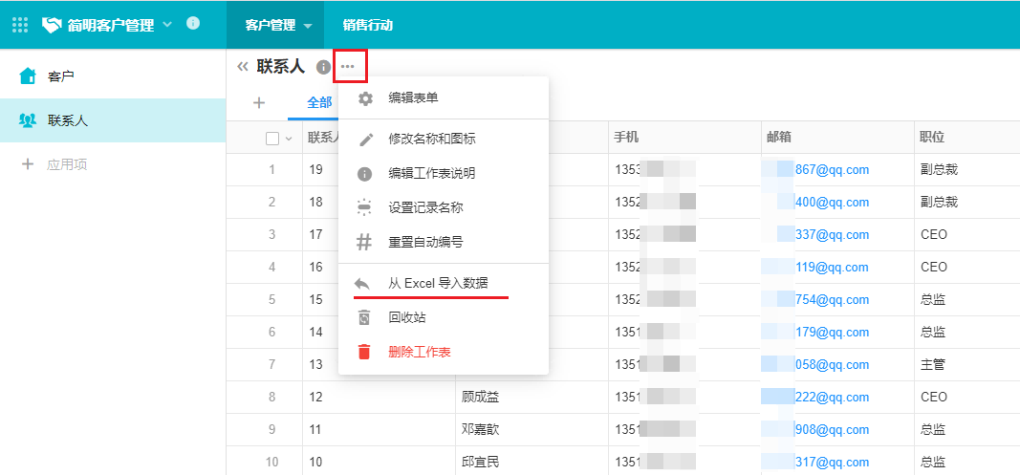Click the plus icon to add view

[258, 102]
